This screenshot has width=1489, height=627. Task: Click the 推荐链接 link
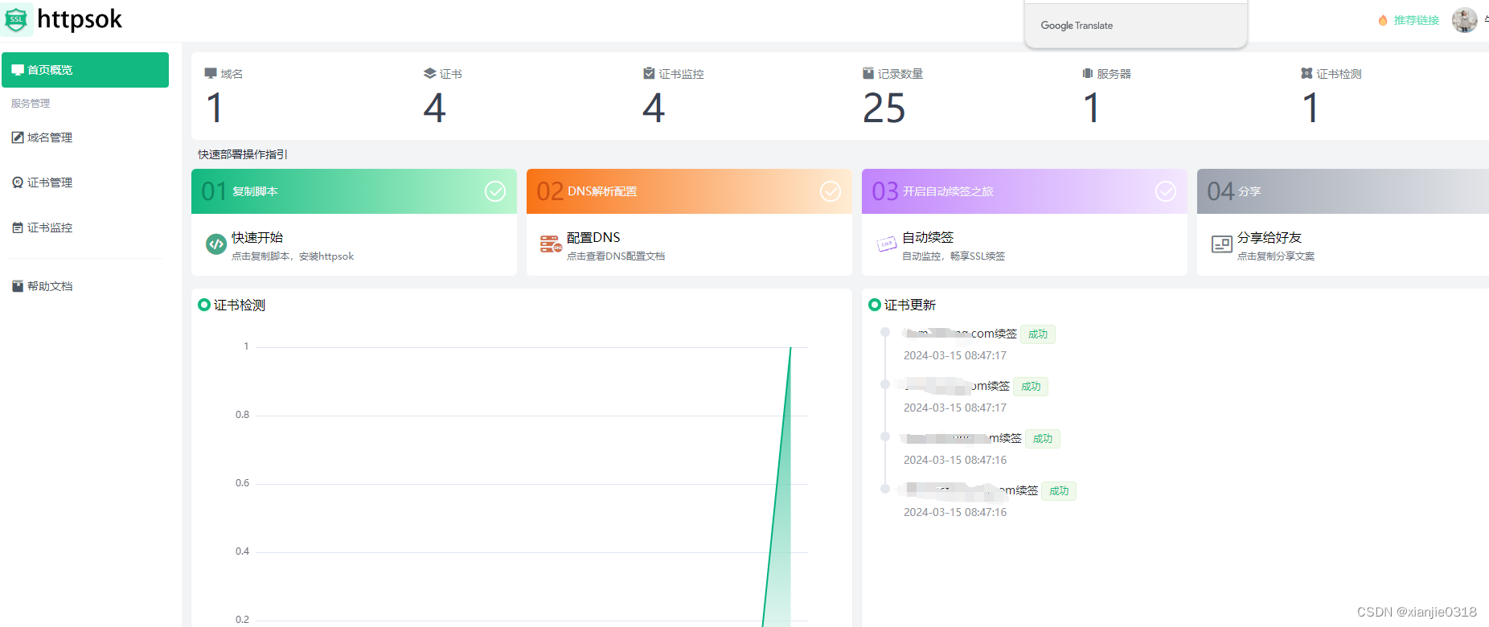pos(1417,20)
